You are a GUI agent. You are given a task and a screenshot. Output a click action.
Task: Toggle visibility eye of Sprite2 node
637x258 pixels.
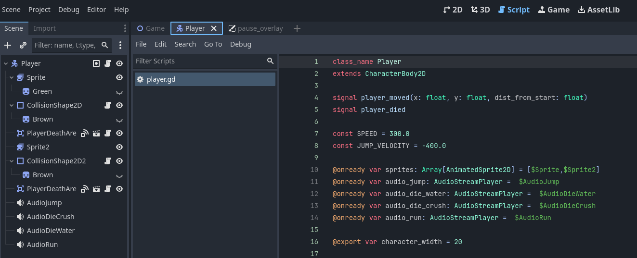(x=119, y=147)
